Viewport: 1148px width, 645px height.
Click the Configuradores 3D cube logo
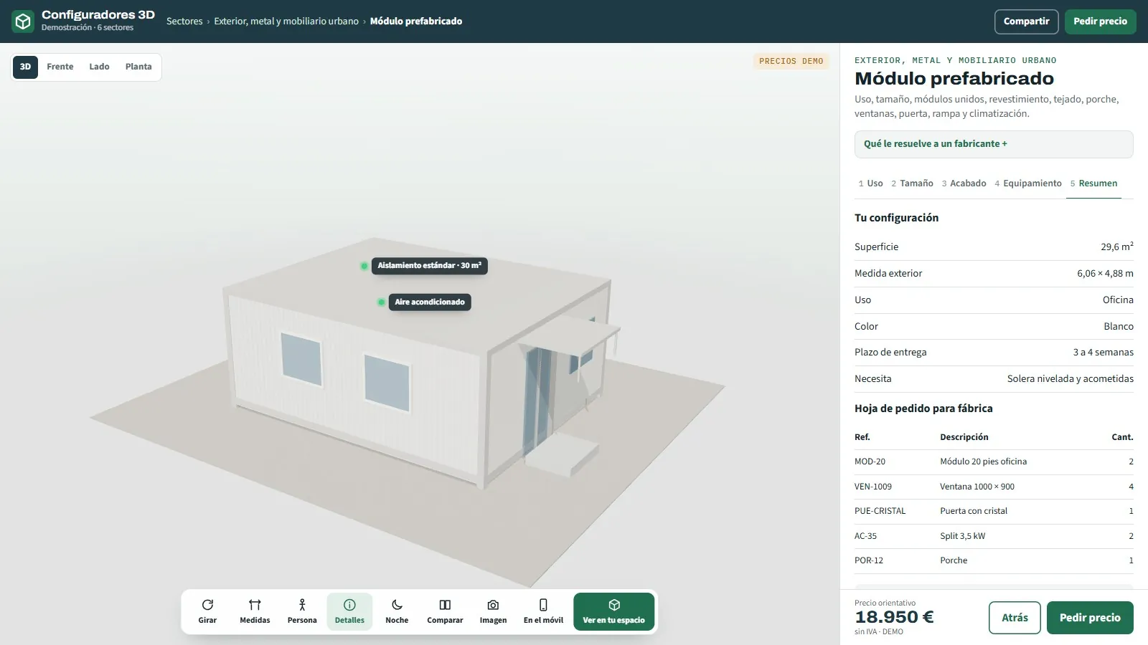tap(23, 21)
